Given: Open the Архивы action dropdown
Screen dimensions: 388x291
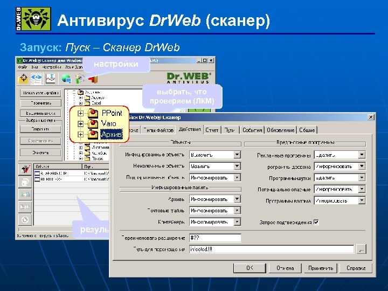Looking at the screenshot, I should (237, 199).
